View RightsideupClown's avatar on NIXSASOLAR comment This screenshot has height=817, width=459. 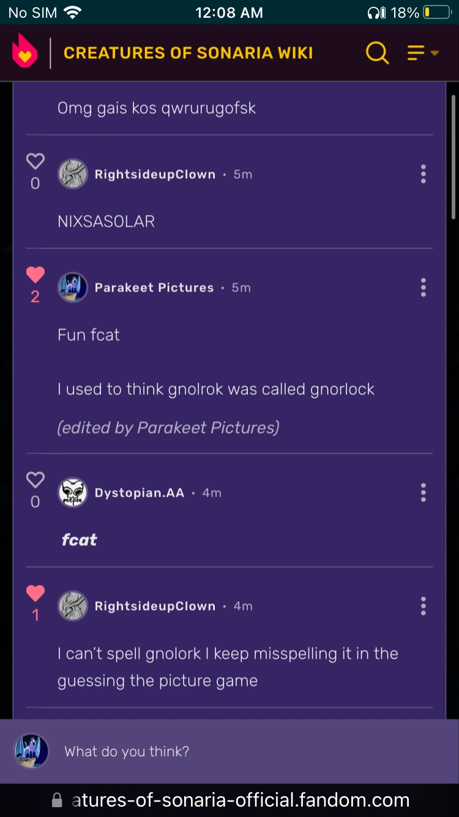[73, 175]
